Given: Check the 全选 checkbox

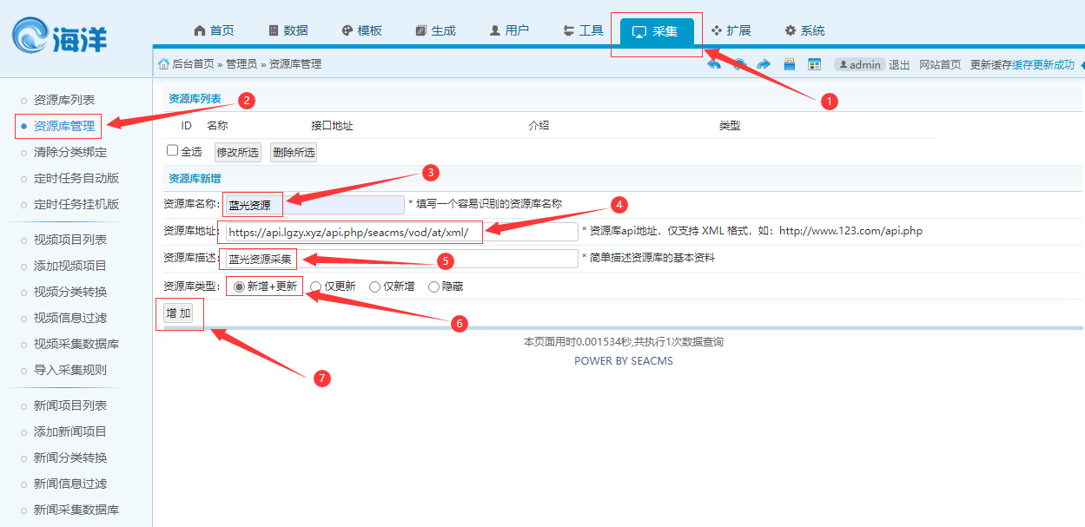Looking at the screenshot, I should pos(172,151).
